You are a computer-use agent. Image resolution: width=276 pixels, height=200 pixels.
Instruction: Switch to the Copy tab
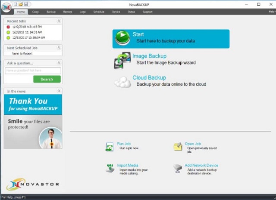pyautogui.click(x=35, y=12)
